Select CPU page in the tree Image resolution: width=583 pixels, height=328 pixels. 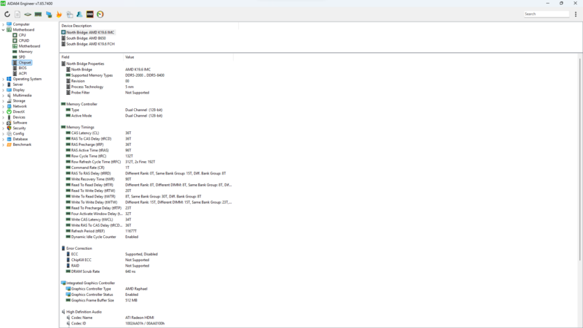tap(22, 35)
